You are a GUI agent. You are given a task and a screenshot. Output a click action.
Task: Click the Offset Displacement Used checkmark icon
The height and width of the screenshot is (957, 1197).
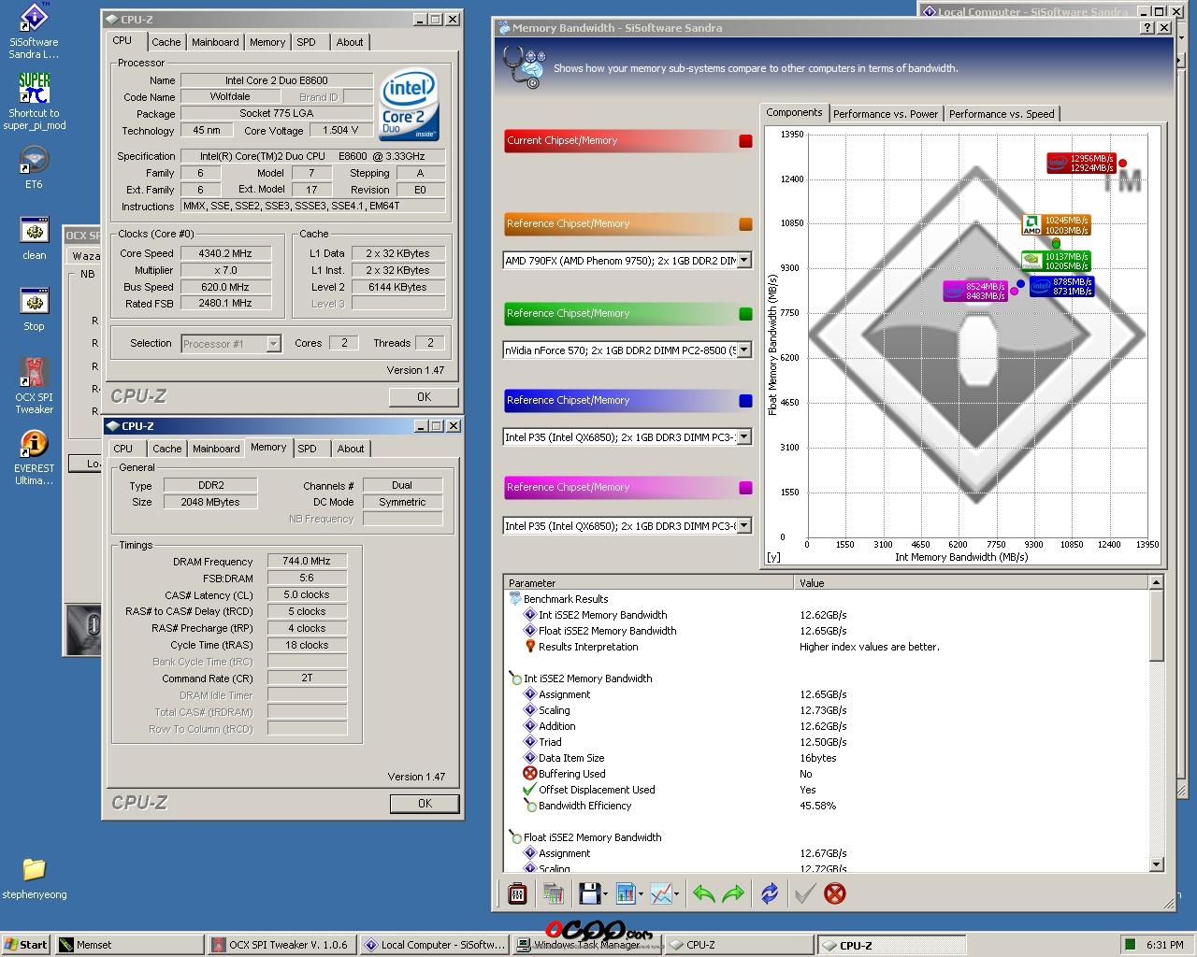click(529, 790)
